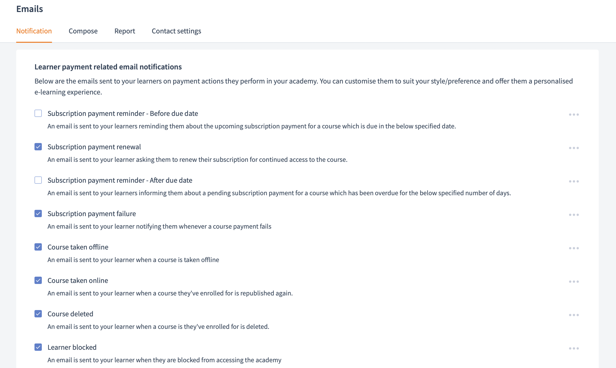Open three-dot menu for Subscription payment renewal

coord(574,148)
